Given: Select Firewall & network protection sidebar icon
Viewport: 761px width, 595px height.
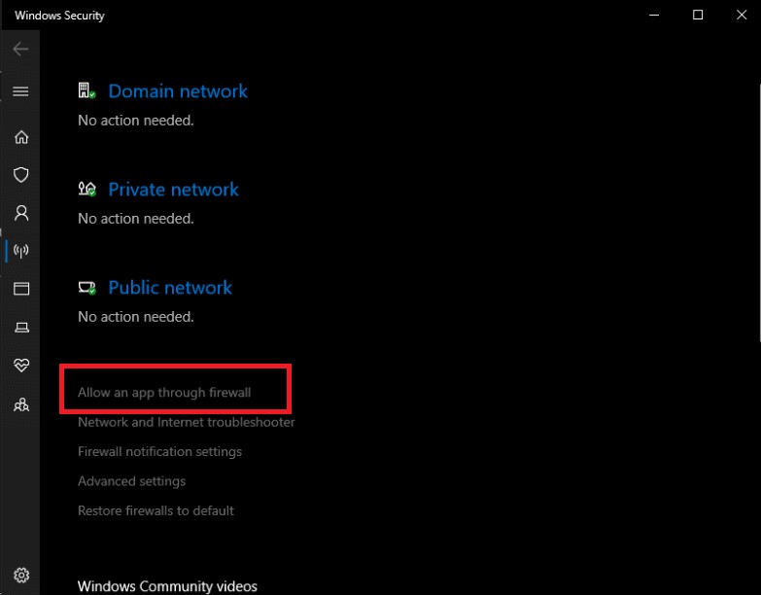Looking at the screenshot, I should pyautogui.click(x=20, y=251).
